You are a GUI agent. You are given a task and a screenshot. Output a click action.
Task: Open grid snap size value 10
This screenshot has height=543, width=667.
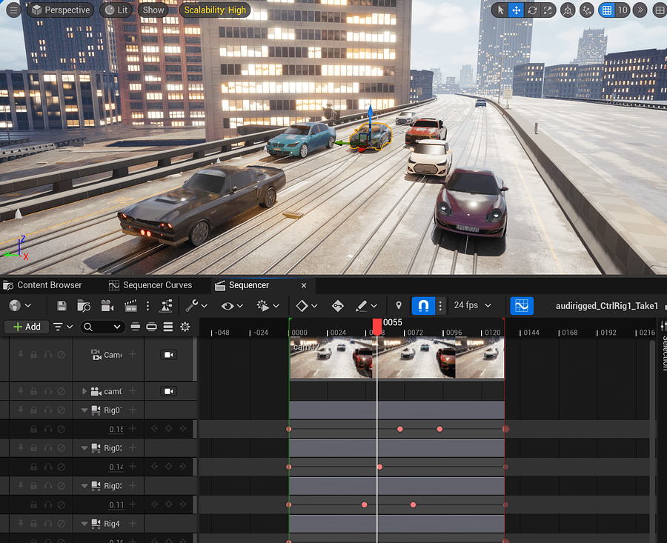pos(623,10)
